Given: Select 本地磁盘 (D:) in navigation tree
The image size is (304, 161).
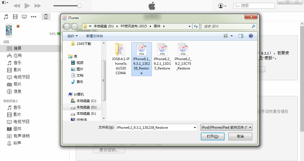Looking at the screenshot, I should (x=82, y=107).
